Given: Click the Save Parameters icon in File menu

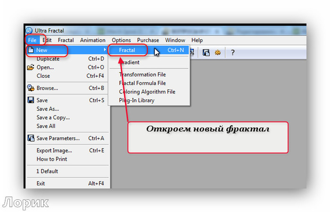Looking at the screenshot, I should tap(31, 138).
